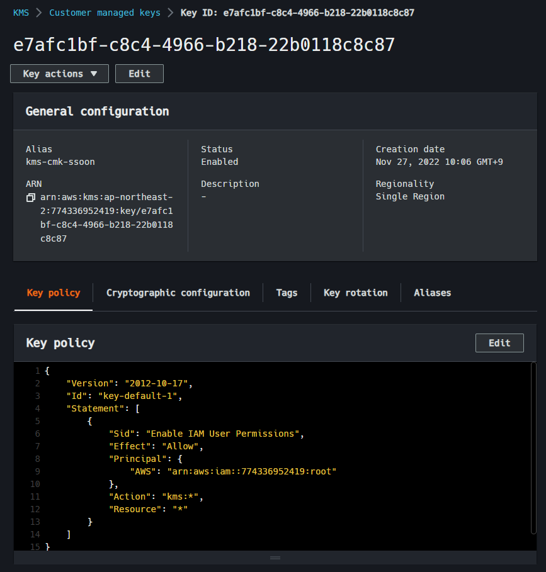This screenshot has height=572, width=546.
Task: Go to KMS in the breadcrumb
Action: 21,13
